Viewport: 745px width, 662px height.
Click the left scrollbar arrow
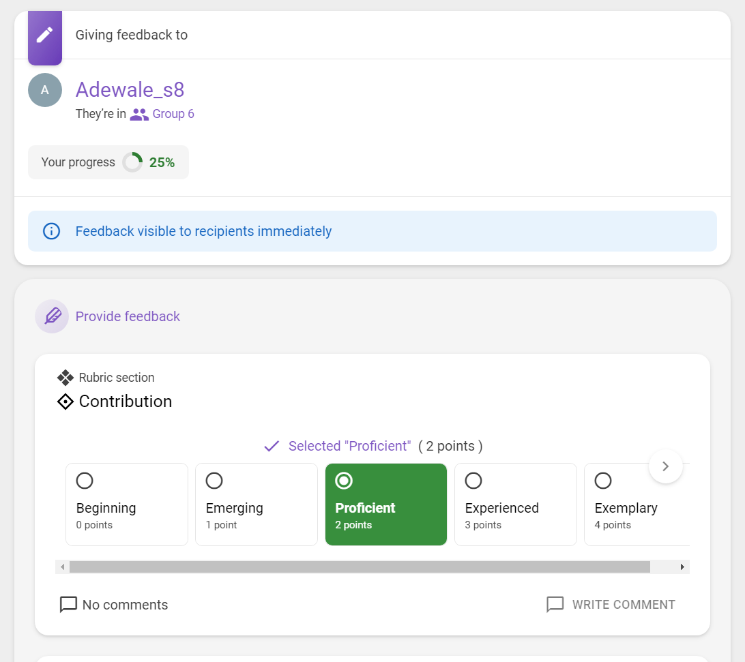pyautogui.click(x=62, y=567)
